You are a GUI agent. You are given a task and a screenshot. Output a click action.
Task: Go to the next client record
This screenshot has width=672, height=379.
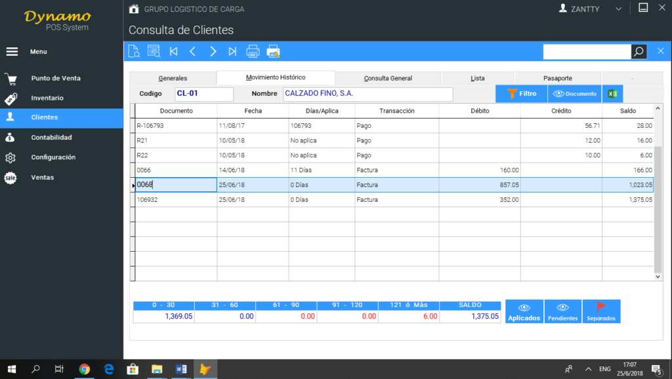213,51
